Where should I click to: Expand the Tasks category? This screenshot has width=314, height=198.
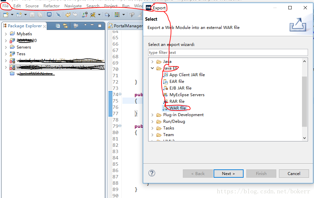[x=152, y=128]
